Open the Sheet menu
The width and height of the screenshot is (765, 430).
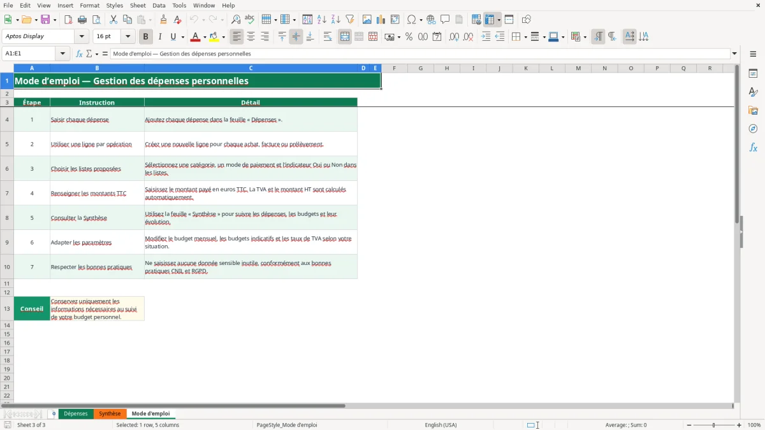point(138,5)
